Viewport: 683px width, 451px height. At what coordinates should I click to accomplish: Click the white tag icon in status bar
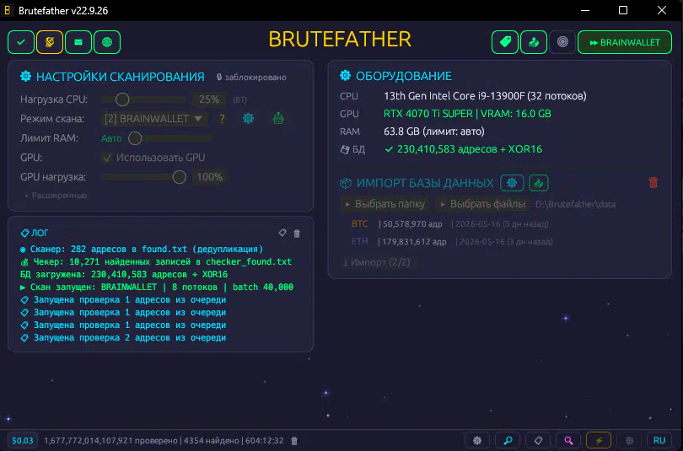[x=538, y=441]
